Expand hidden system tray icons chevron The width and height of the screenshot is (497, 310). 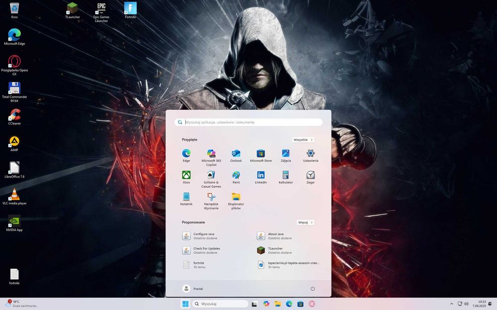451,304
